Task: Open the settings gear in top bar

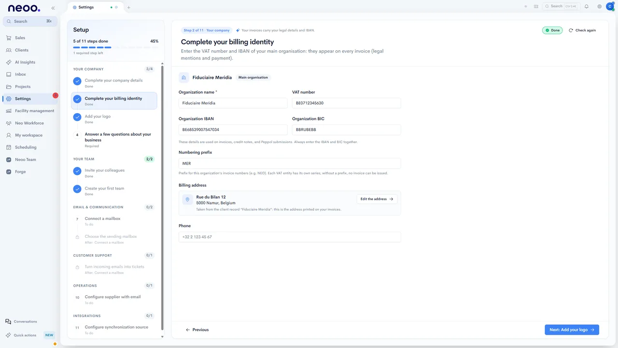Action: click(600, 6)
